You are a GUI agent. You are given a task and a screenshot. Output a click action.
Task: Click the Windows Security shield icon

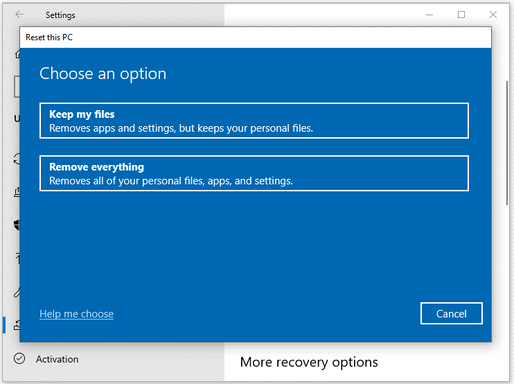point(17,225)
